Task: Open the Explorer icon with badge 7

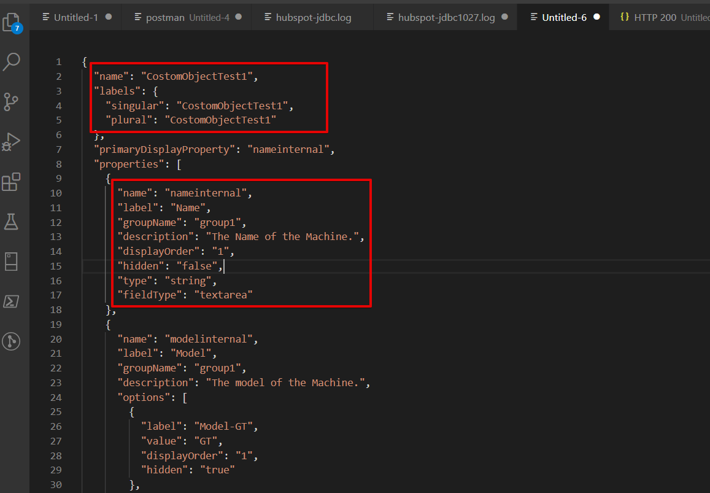Action: click(x=12, y=23)
